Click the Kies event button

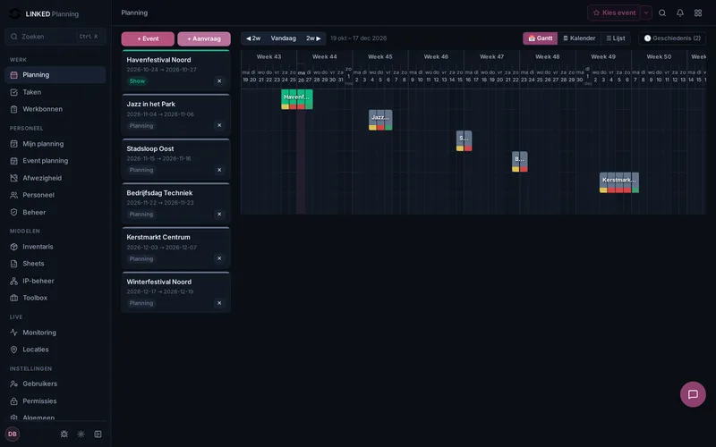tap(614, 13)
